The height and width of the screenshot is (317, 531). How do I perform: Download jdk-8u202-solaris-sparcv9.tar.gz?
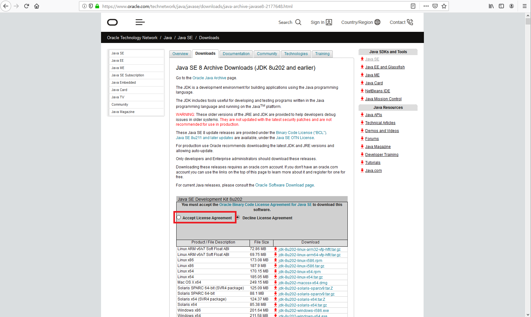[x=307, y=294]
